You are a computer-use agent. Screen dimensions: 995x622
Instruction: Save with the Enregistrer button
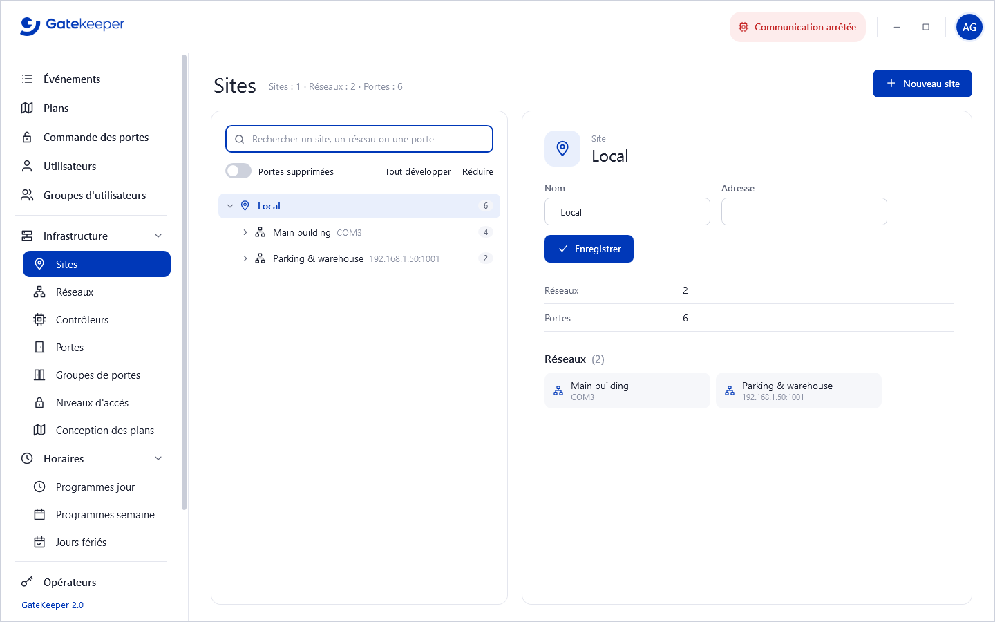[x=589, y=249]
